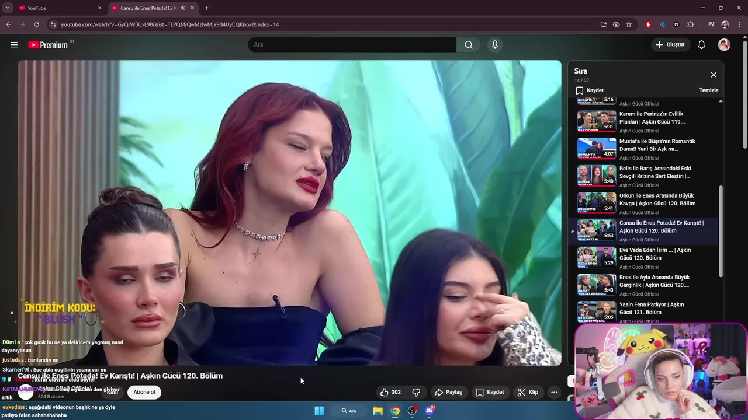Open the YouTube account avatar menu
The width and height of the screenshot is (748, 420).
724,45
